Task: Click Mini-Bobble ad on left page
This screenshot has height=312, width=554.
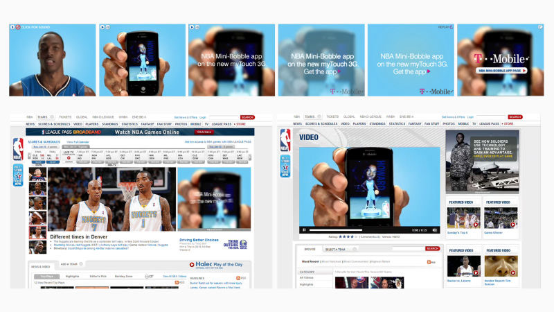Action: [214, 199]
